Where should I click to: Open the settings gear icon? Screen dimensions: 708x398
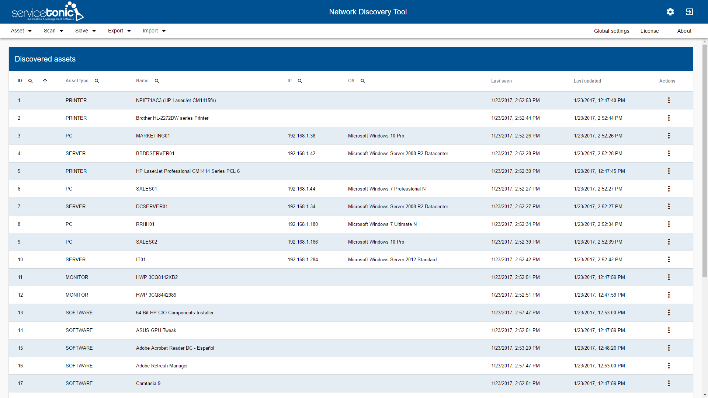coord(670,12)
